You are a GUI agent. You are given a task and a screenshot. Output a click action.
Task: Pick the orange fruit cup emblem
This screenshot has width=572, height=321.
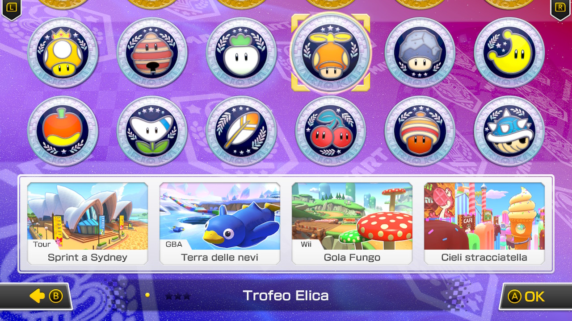coord(63,131)
